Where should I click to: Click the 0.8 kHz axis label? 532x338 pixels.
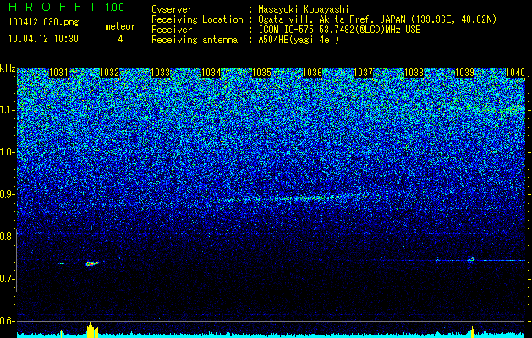(x=7, y=237)
